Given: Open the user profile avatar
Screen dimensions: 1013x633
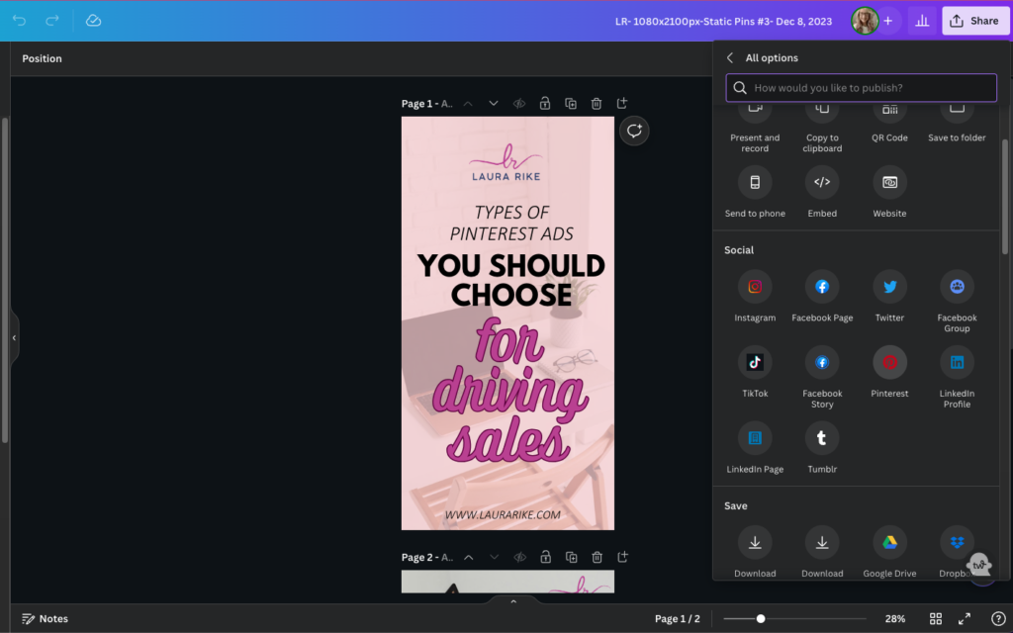Looking at the screenshot, I should click(x=865, y=21).
